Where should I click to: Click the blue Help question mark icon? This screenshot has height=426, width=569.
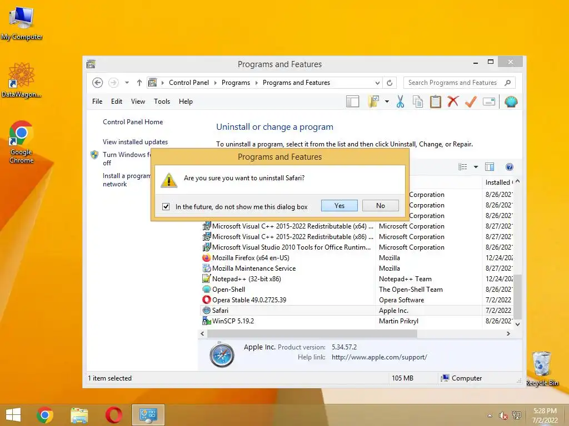[509, 166]
